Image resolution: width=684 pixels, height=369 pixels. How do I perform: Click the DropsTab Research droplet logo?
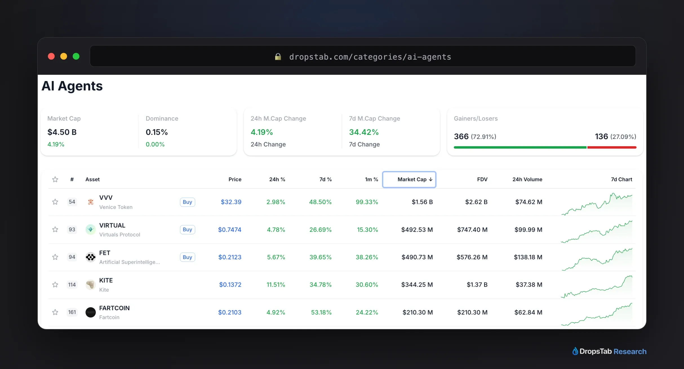(x=575, y=351)
